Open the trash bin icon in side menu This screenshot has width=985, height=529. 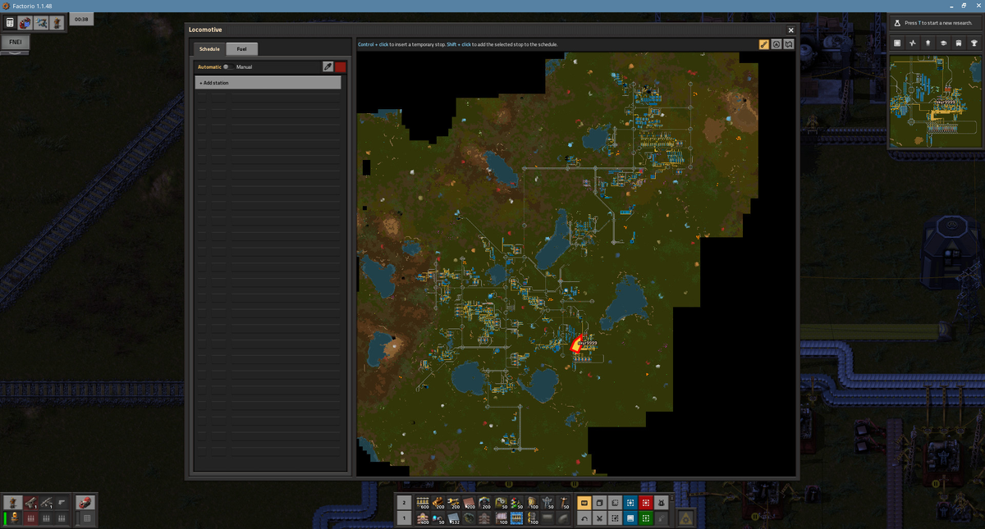coord(928,43)
